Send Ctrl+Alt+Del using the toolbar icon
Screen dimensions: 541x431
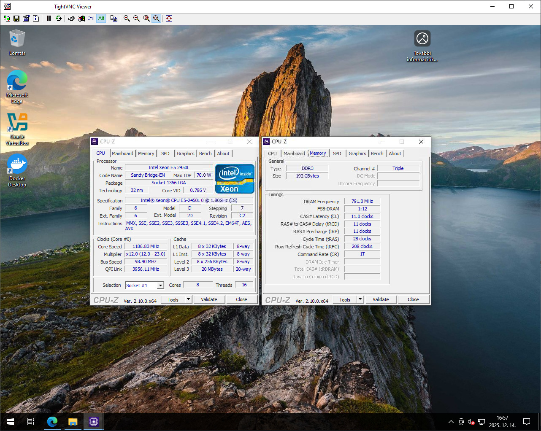[72, 19]
